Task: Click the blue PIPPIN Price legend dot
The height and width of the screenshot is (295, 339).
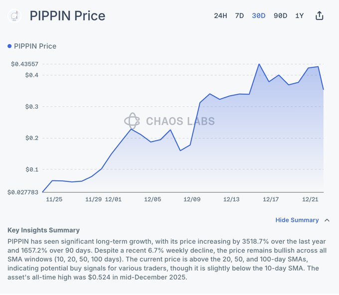Action: [x=9, y=46]
